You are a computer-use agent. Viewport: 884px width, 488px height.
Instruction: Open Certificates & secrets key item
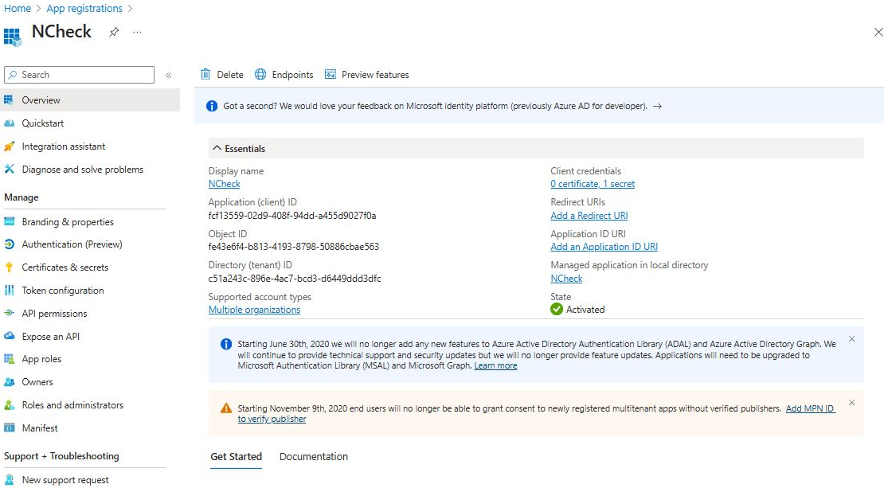(x=65, y=267)
